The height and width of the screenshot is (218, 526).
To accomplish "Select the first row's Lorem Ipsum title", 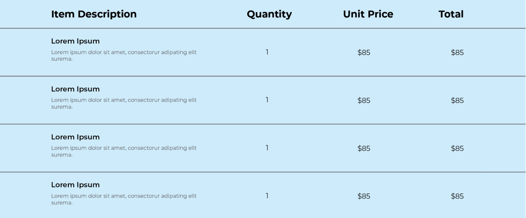I will click(75, 41).
